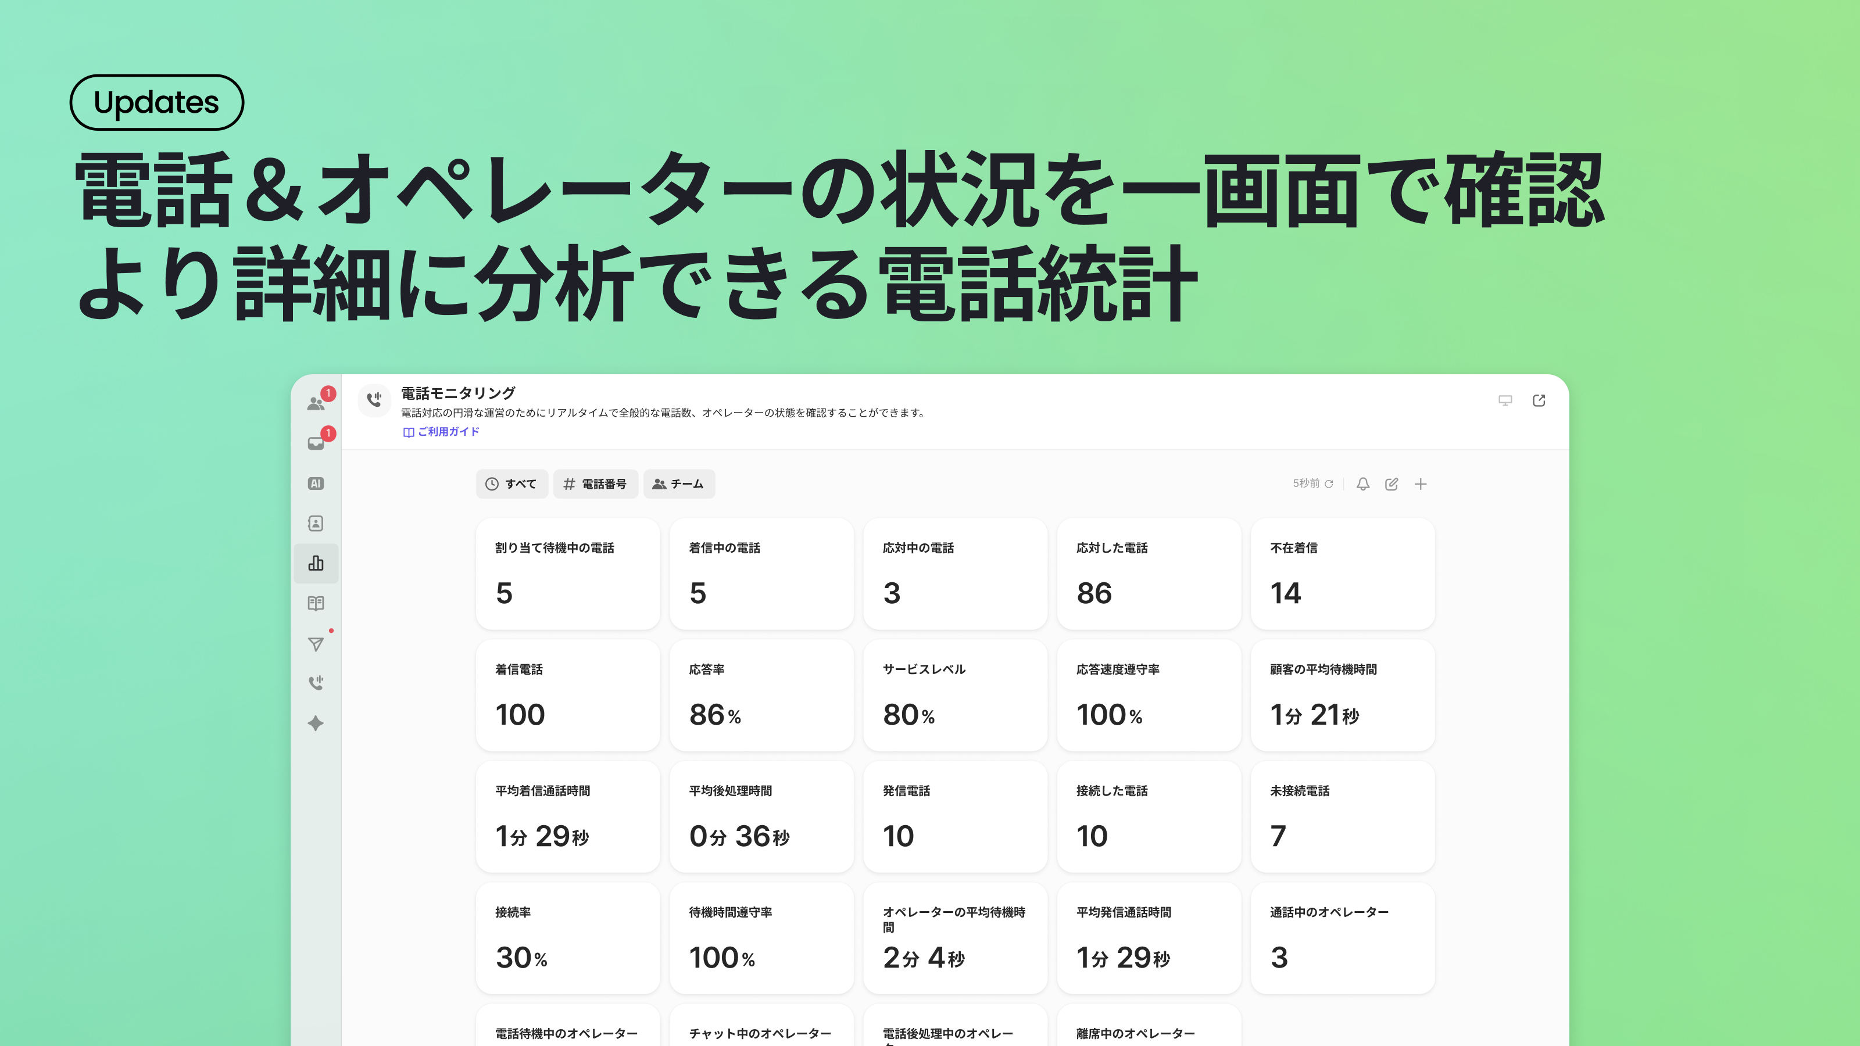
Task: Open the ご利用ガイド link
Action: (x=441, y=432)
